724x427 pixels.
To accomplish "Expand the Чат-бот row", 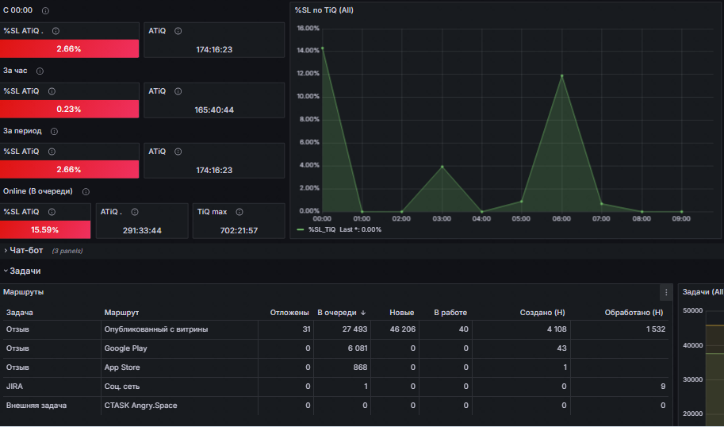I will coord(23,251).
